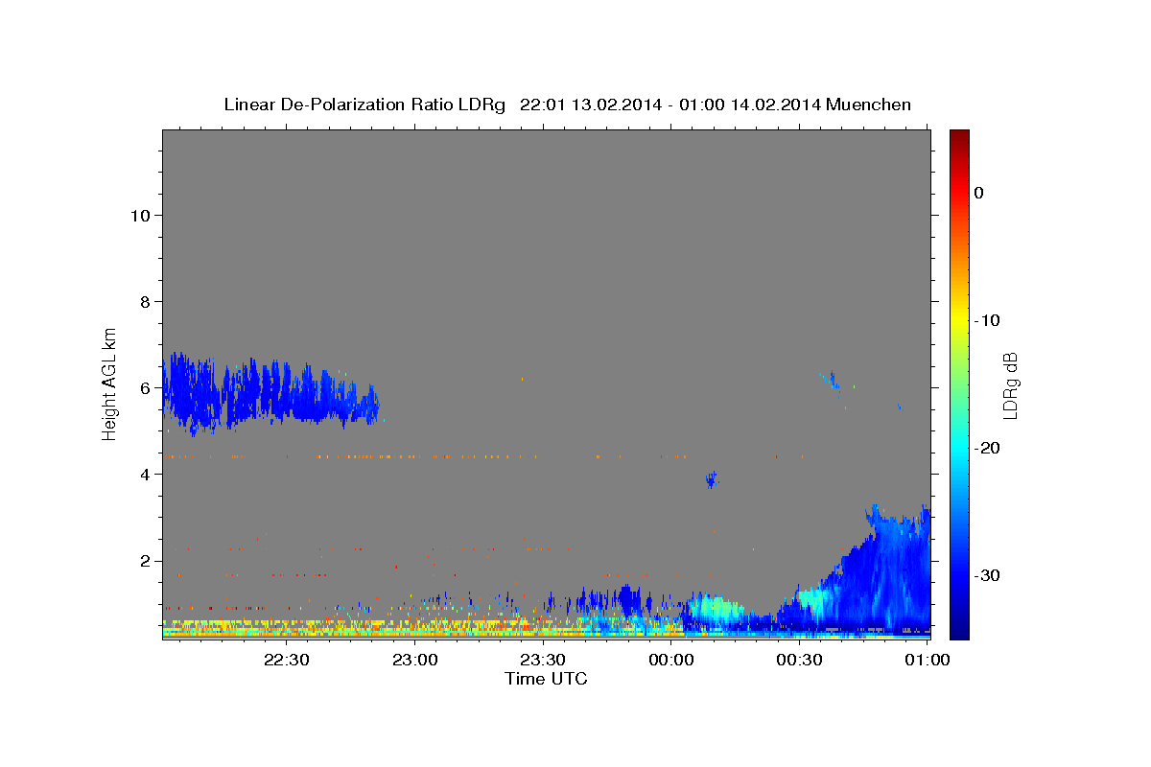Click the height tick label 10

point(139,215)
